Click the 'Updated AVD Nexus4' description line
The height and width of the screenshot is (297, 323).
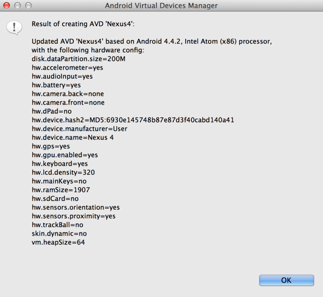point(152,42)
